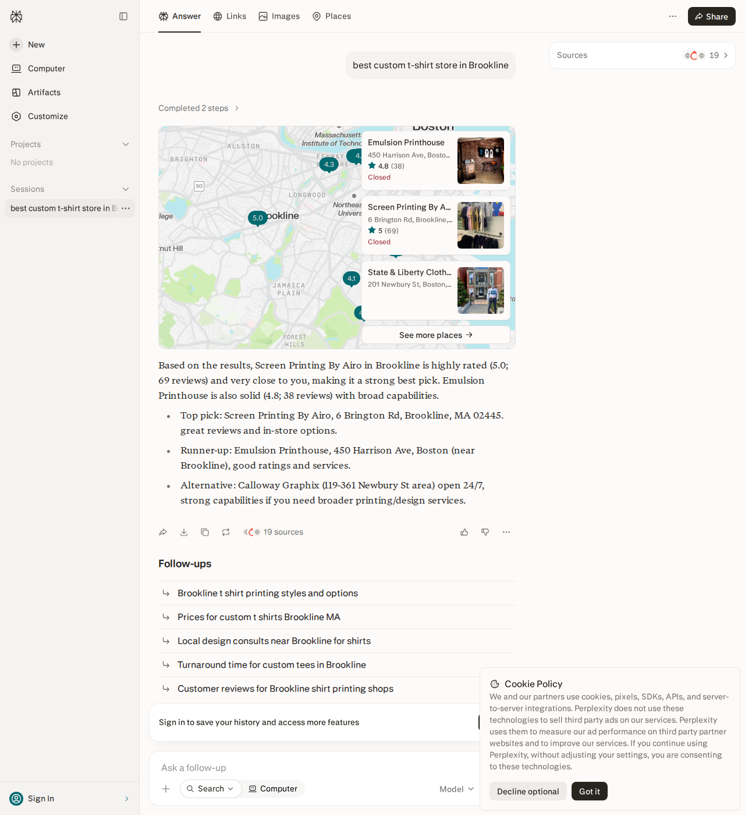The image size is (745, 815).
Task: Collapse the sidebar panel icon
Action: [x=123, y=16]
